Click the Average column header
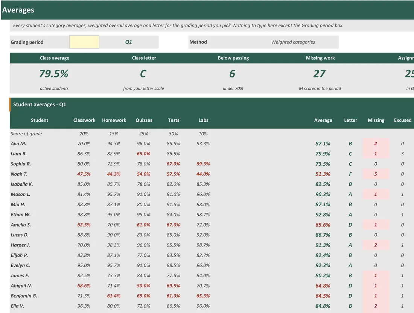414x313 pixels. click(323, 120)
